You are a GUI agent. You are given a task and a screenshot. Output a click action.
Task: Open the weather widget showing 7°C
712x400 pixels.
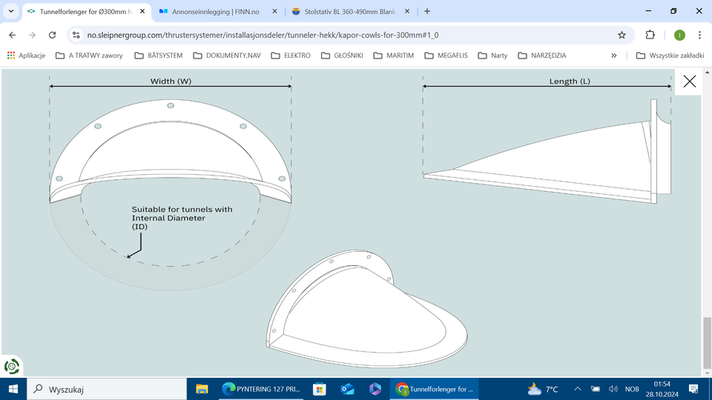(543, 389)
